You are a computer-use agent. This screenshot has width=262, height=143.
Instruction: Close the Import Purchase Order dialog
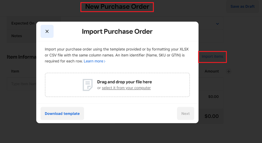coord(47,31)
